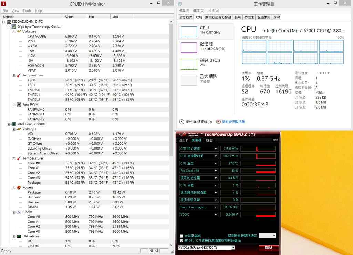Click the computer icon beside KIDDADJOHN_D-PC
Viewport: 353px width, 255px height.
9,22
